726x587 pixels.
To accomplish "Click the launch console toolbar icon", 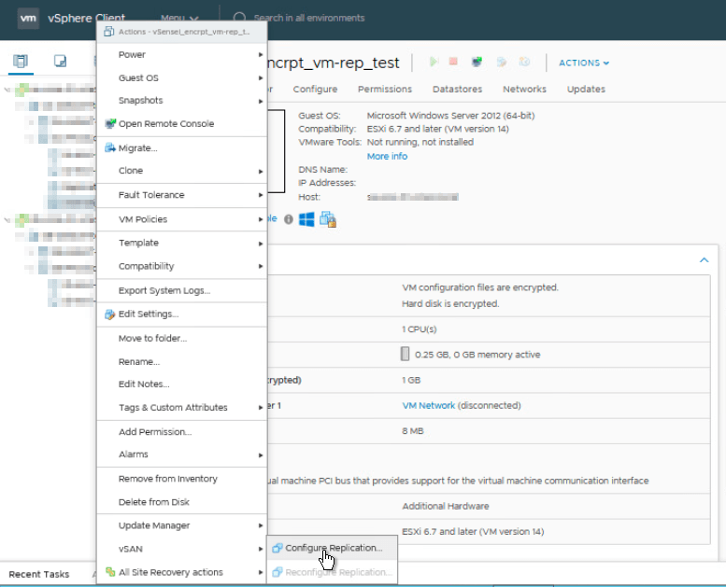I will pos(477,63).
